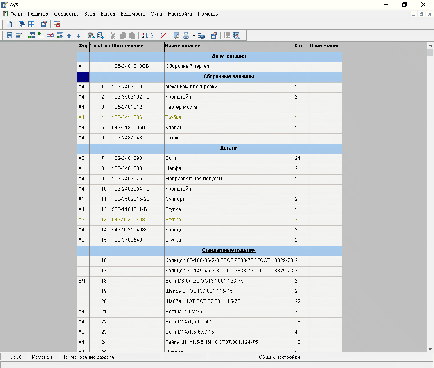Open the Настройка menu

click(180, 14)
